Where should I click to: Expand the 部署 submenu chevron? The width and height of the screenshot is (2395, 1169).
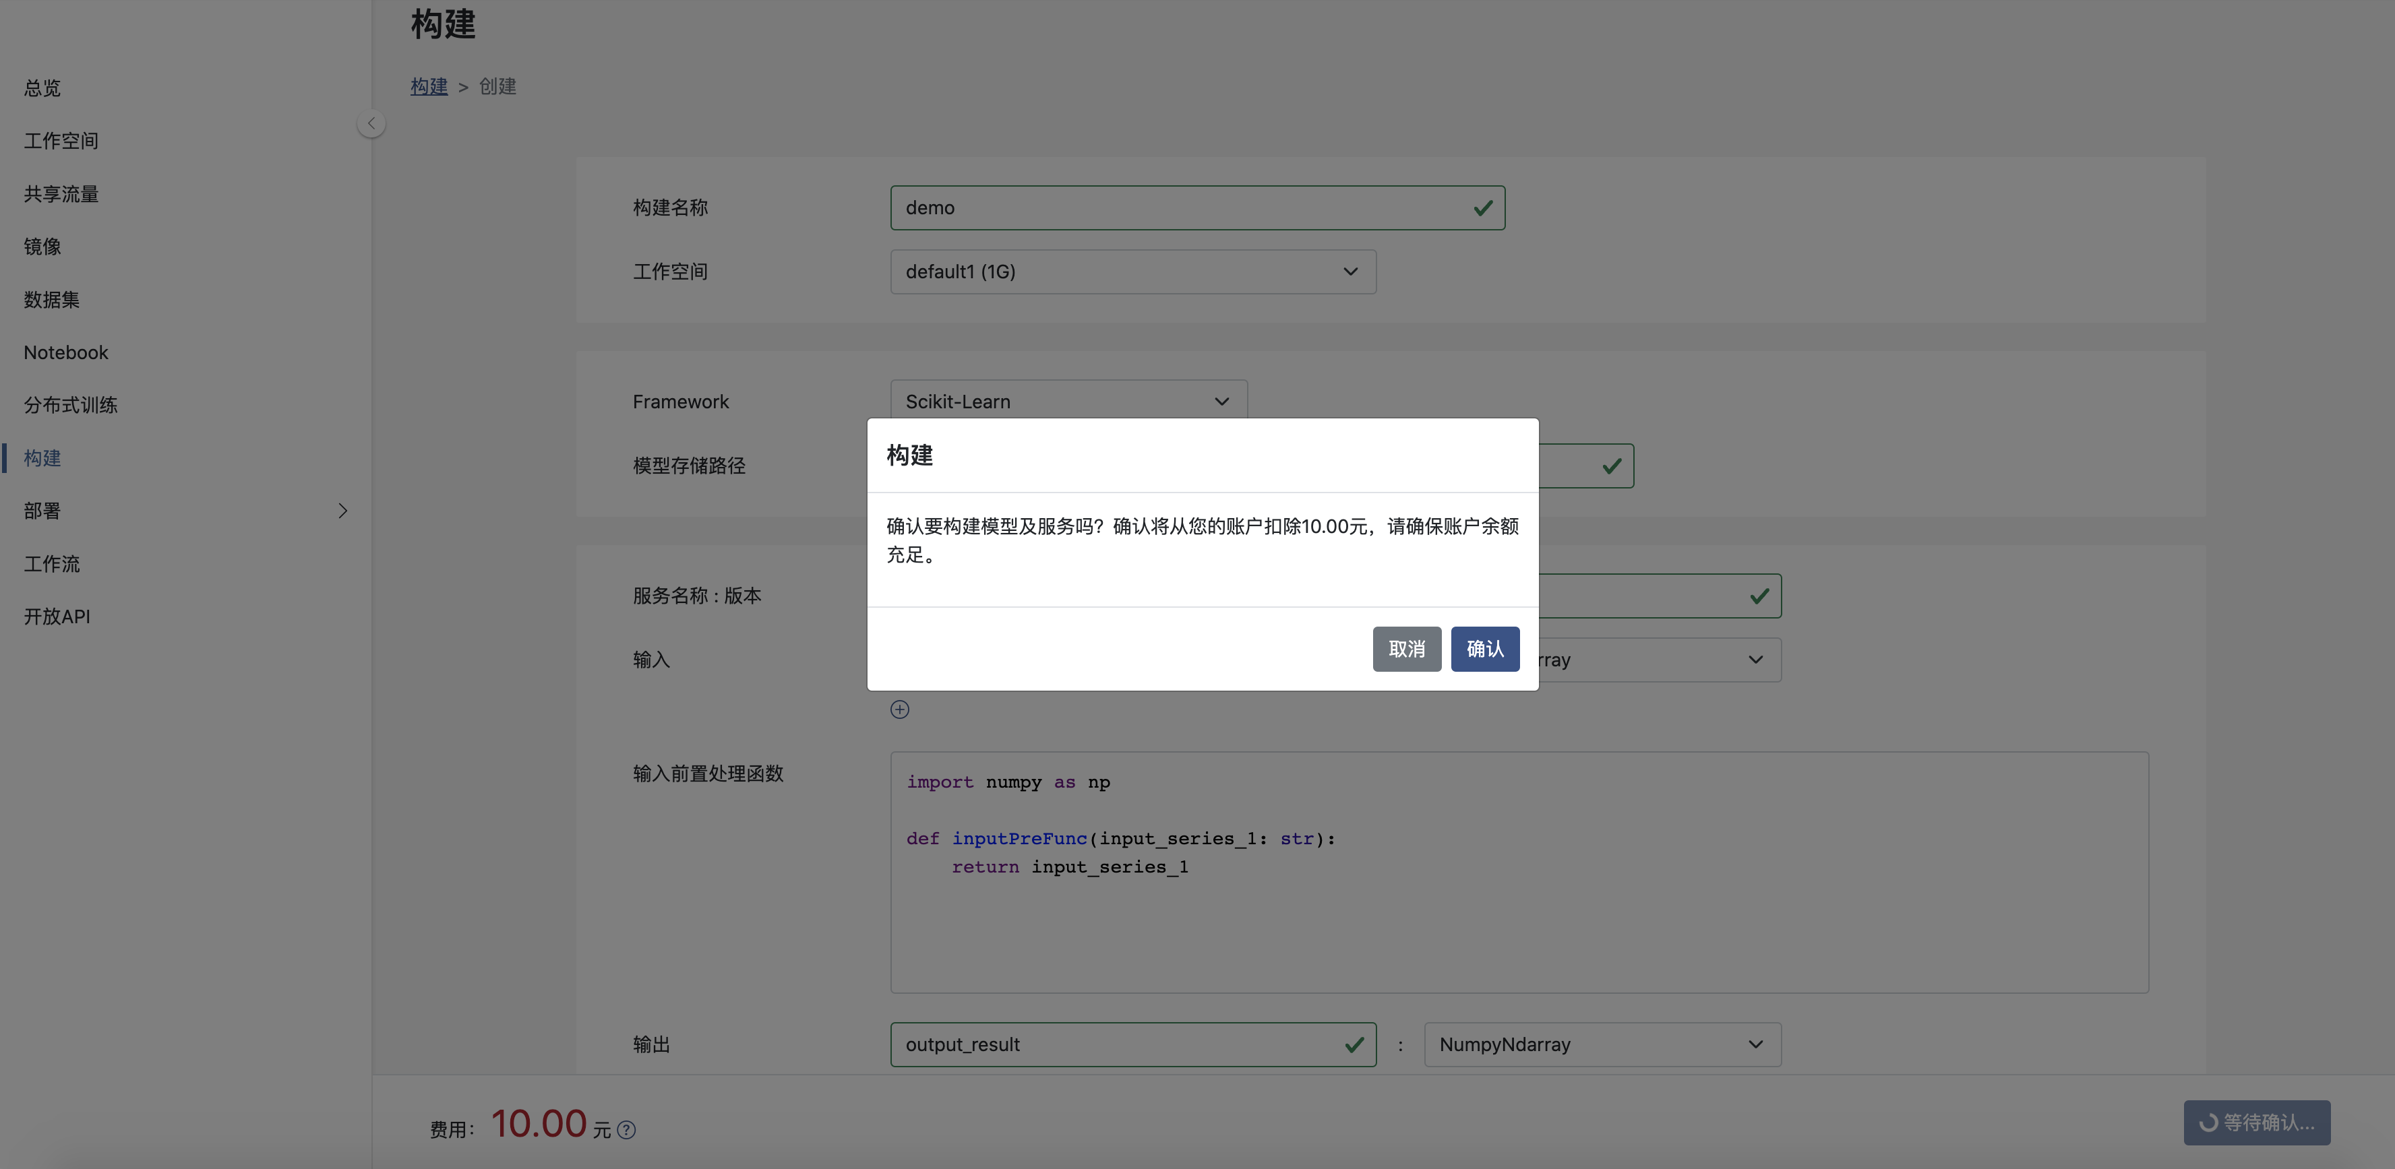[342, 511]
